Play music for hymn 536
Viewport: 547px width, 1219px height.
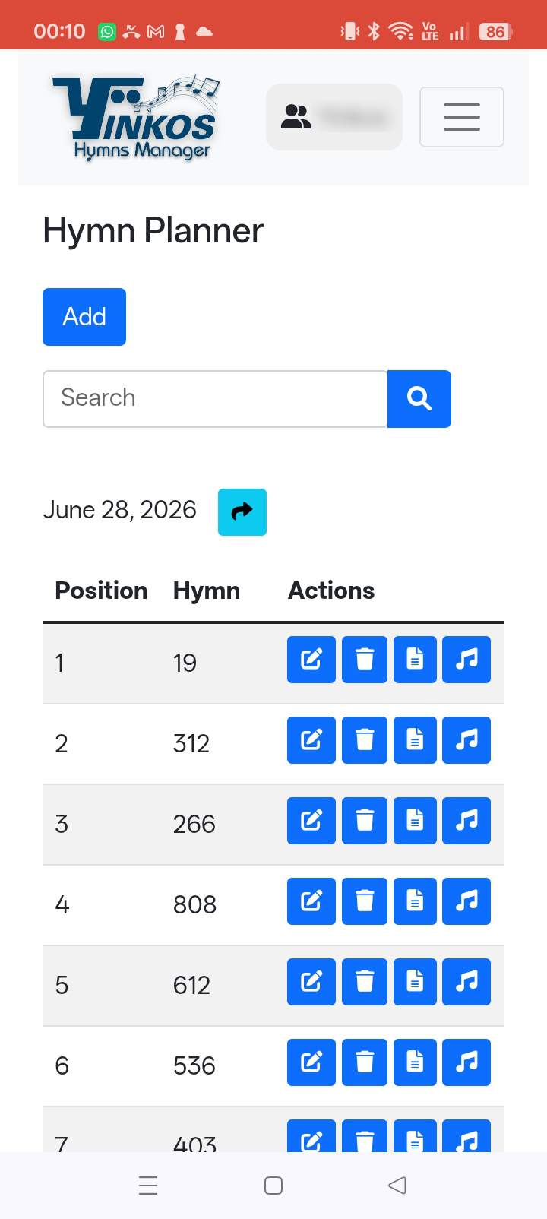(466, 1062)
